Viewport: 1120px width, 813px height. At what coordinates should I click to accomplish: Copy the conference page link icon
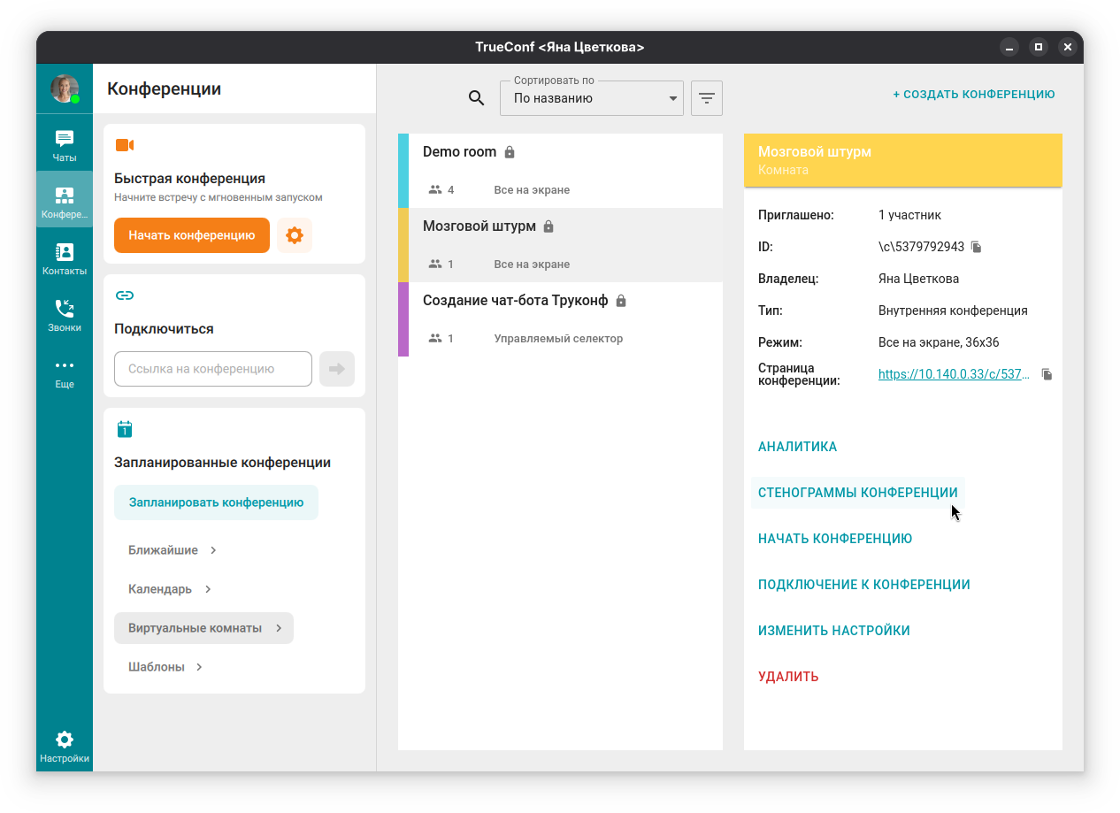1047,374
